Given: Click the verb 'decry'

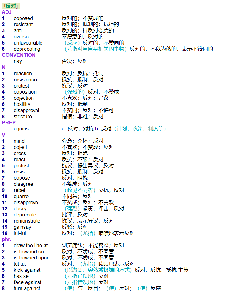Looking at the screenshot, I should (x=20, y=209).
